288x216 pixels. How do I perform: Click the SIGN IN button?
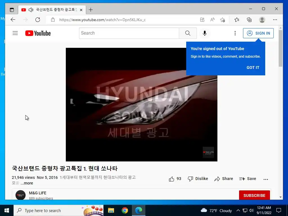point(258,33)
